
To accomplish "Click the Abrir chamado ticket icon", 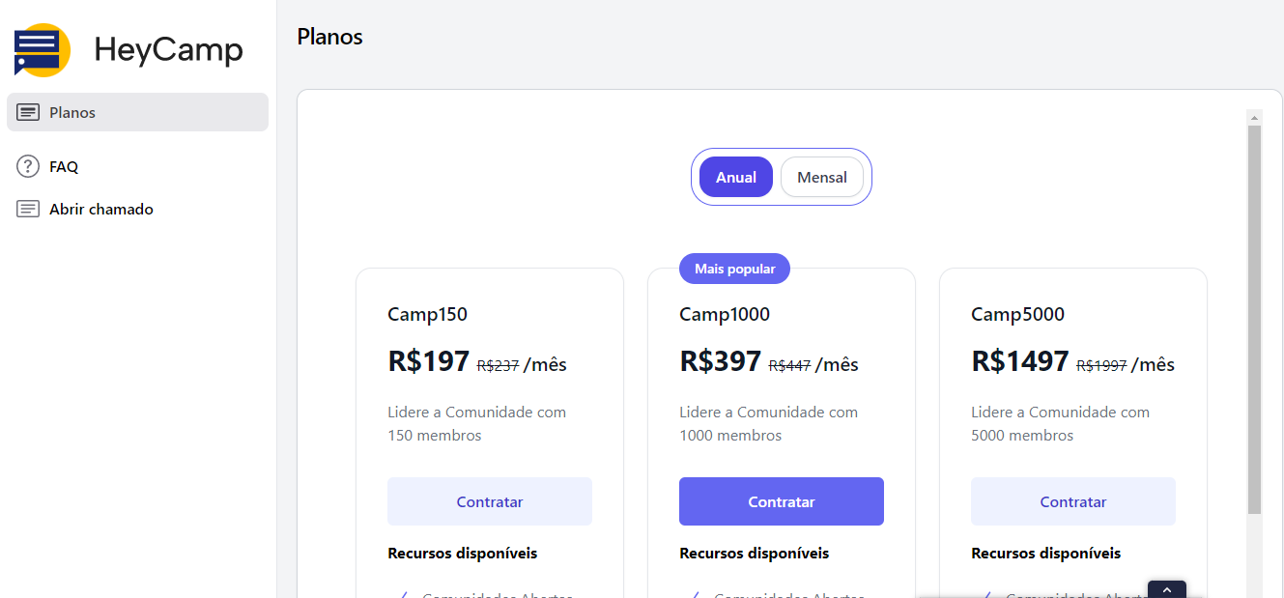I will click(x=28, y=210).
